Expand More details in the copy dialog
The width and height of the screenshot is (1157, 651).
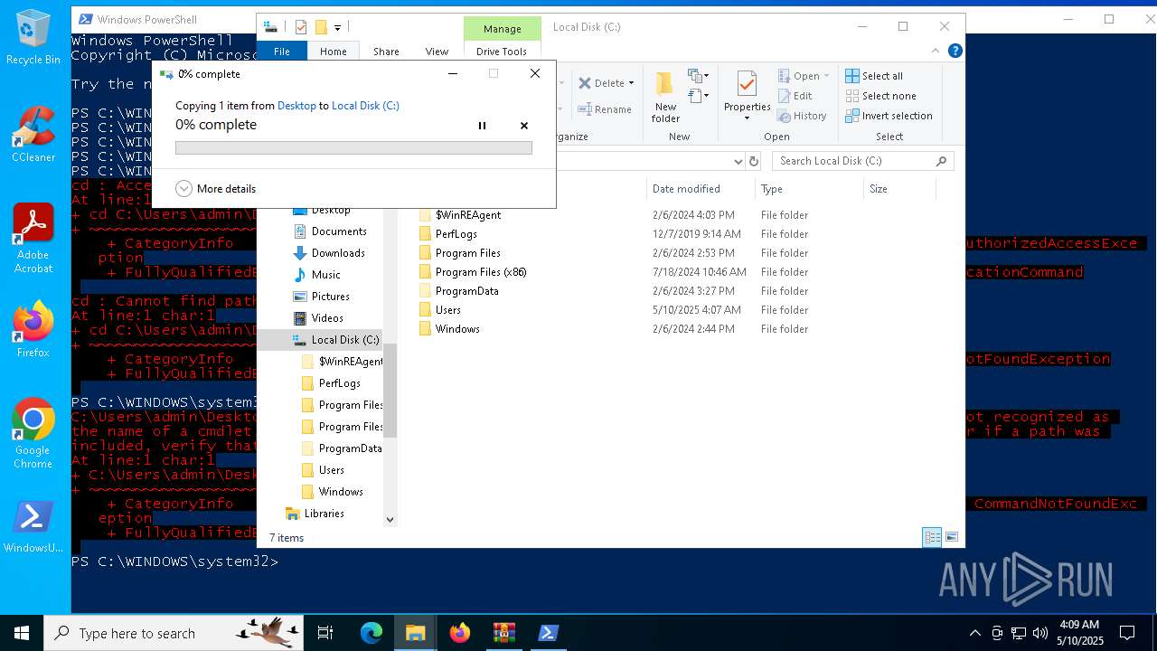click(x=215, y=189)
